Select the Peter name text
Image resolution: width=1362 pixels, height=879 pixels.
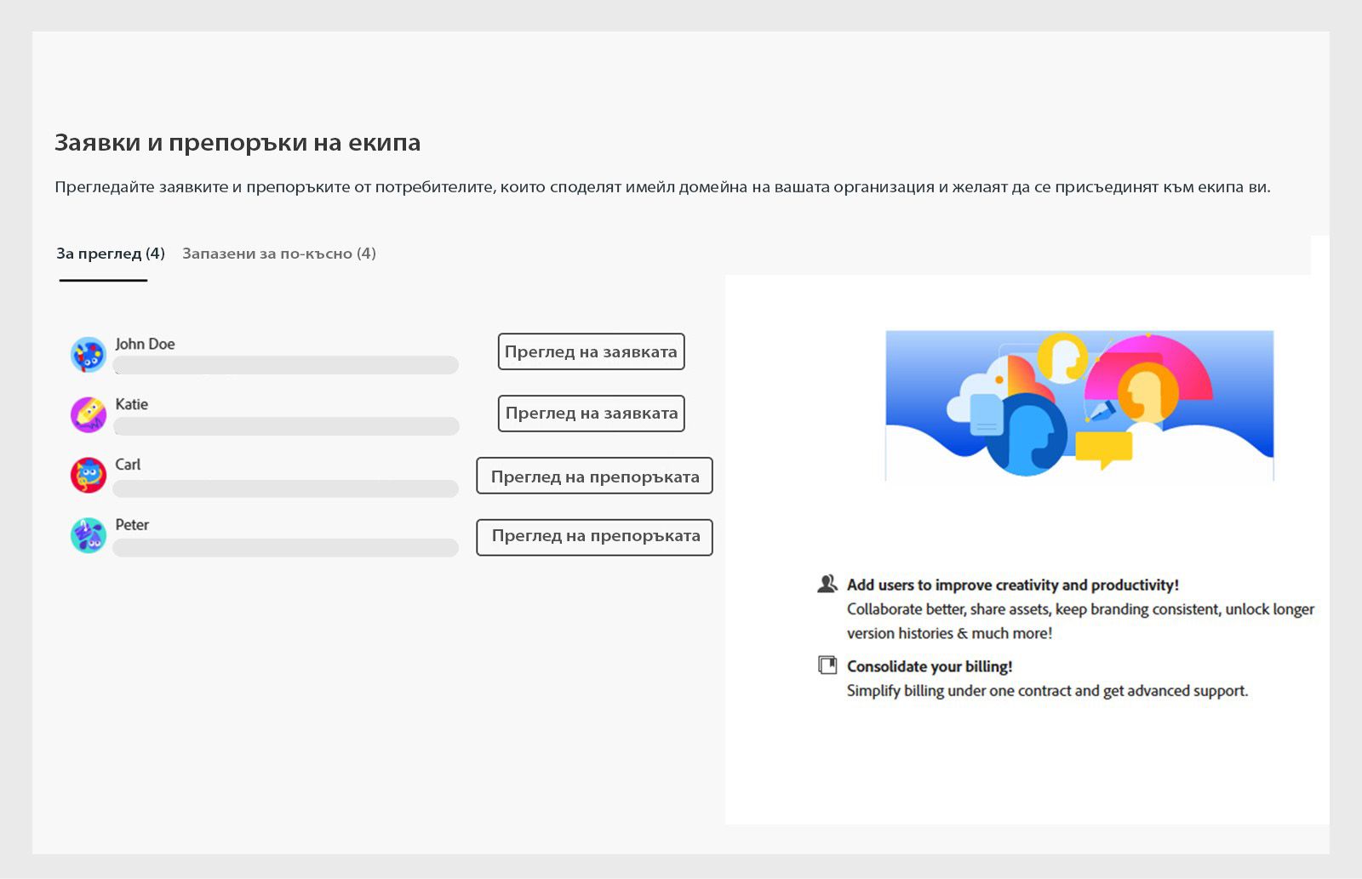coord(132,525)
